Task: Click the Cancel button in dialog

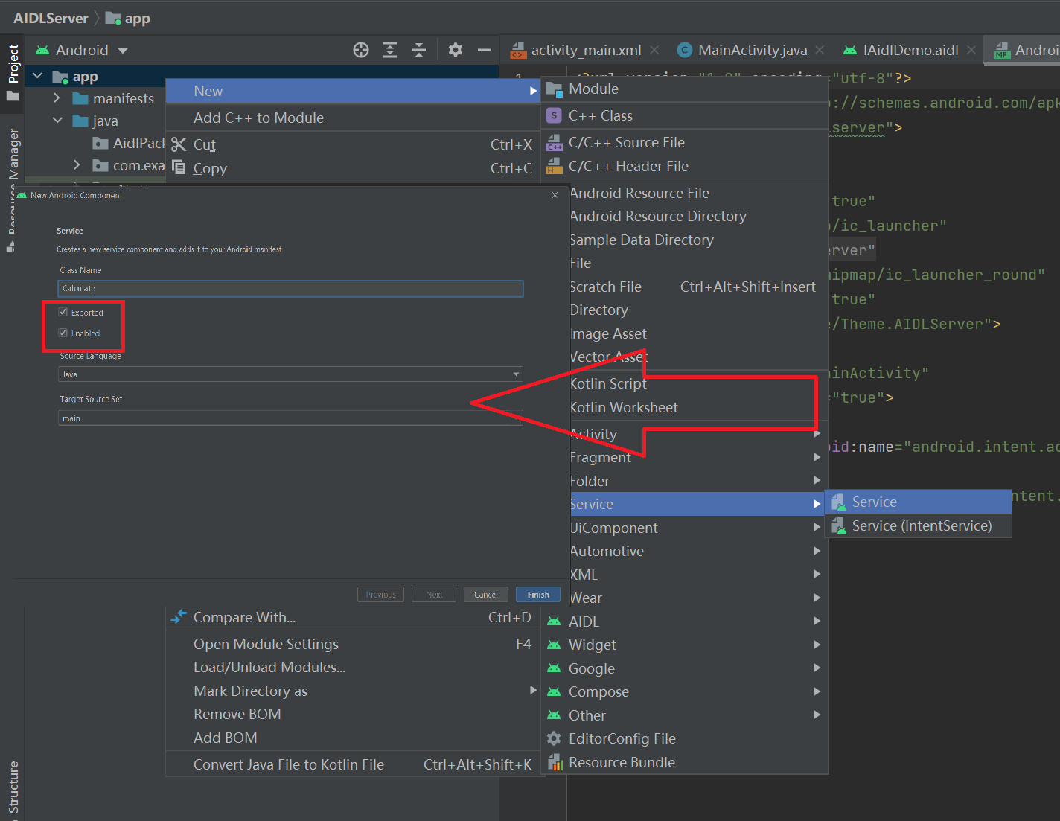Action: point(486,595)
